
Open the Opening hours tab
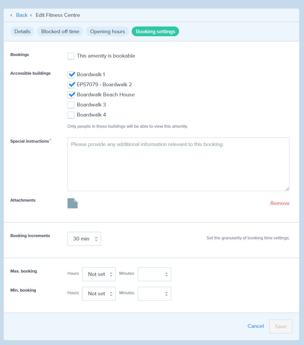107,31
